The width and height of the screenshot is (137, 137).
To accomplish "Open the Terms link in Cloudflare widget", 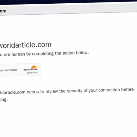I will coord(35,72).
